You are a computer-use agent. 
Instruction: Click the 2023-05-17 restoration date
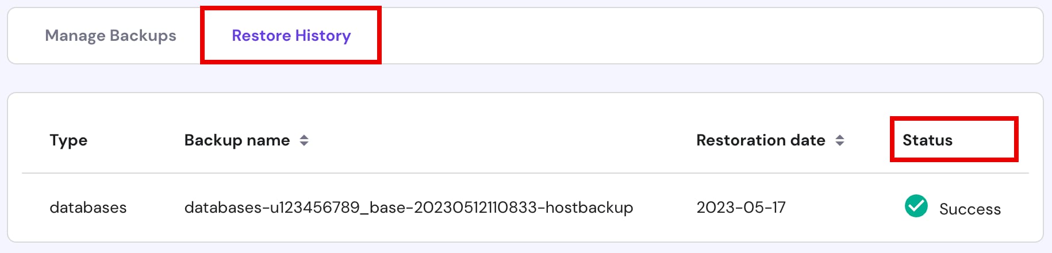tap(741, 208)
